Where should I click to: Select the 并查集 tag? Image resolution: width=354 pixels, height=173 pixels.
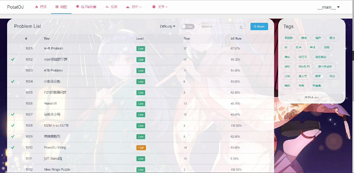317,85
